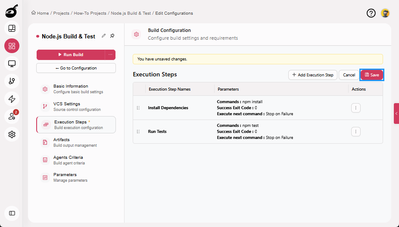Navigate to How-To Projects breadcrumb

click(x=90, y=13)
